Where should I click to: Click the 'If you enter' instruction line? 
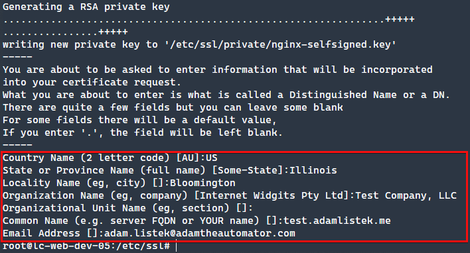[143, 132]
